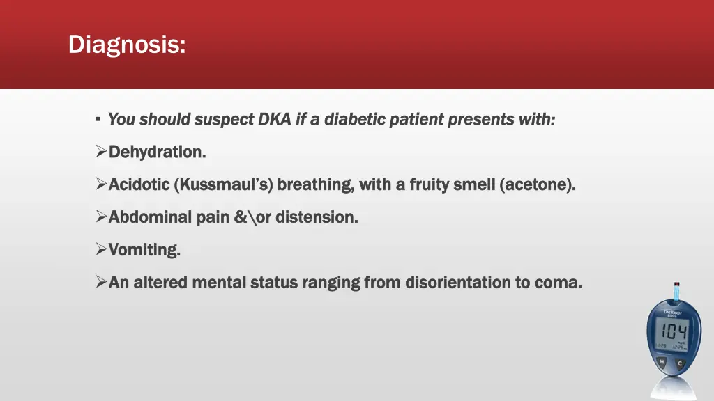Image resolution: width=714 pixels, height=401 pixels.
Task: Click the arrow bullet before Abdominal pain
Action: (x=100, y=217)
